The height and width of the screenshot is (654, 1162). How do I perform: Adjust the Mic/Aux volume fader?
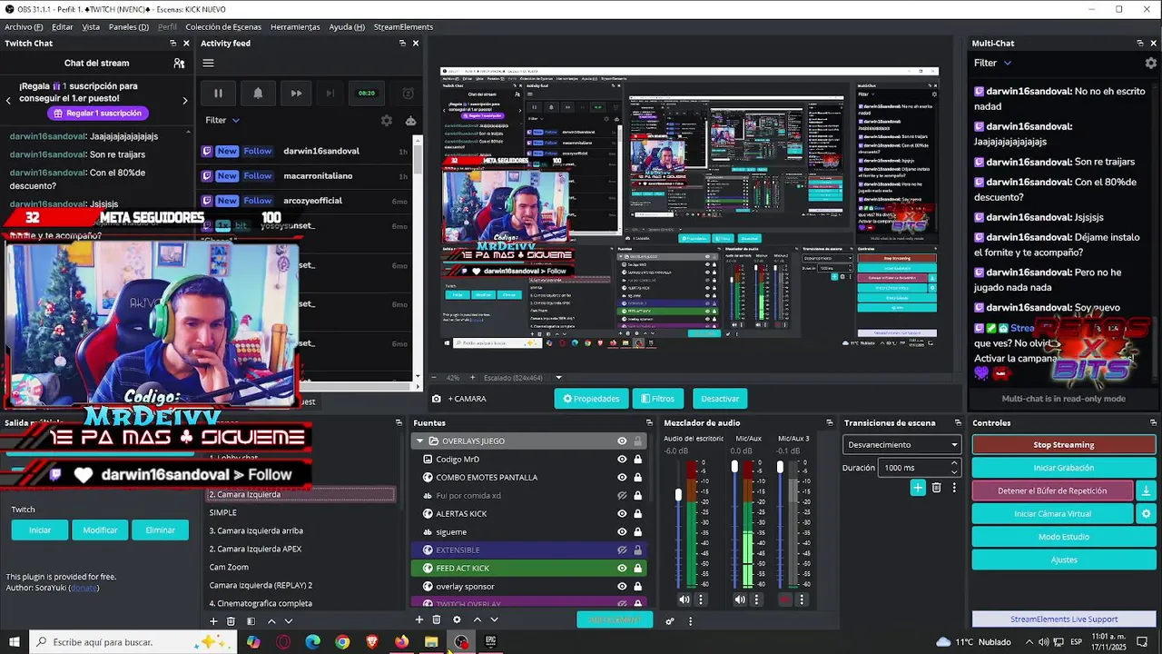coord(734,466)
